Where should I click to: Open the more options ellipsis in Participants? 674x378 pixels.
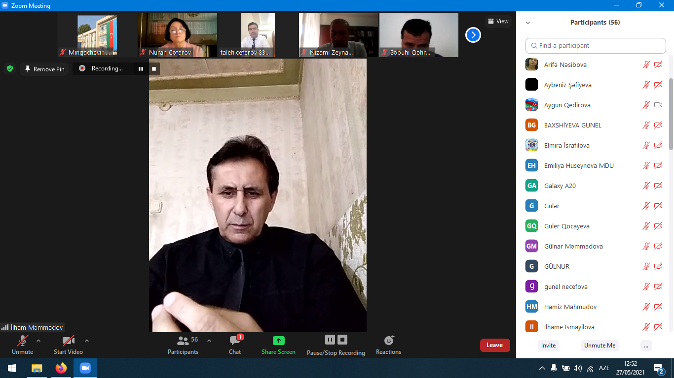coord(646,346)
